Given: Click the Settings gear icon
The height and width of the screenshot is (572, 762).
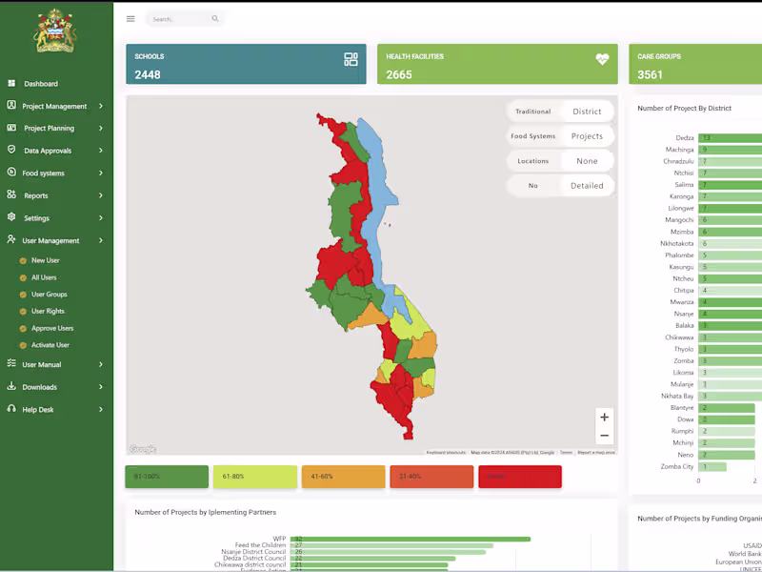Looking at the screenshot, I should [x=11, y=217].
